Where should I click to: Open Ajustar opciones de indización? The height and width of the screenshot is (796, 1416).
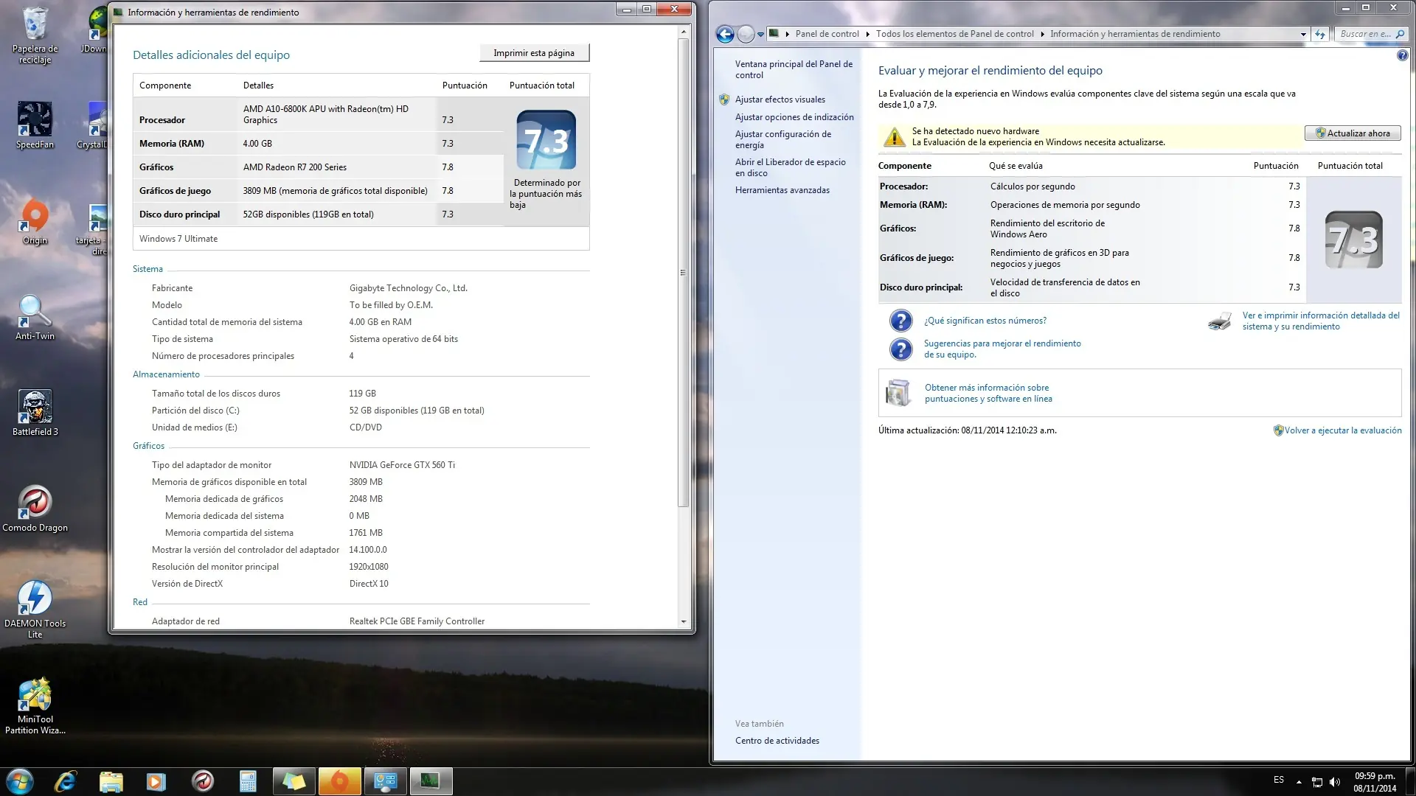pos(794,117)
